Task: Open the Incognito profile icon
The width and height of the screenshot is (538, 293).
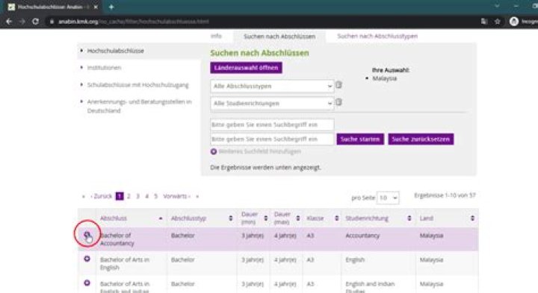Action: click(513, 21)
